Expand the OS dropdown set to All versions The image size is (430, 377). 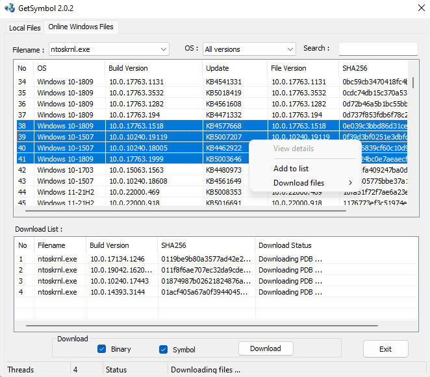pos(249,49)
